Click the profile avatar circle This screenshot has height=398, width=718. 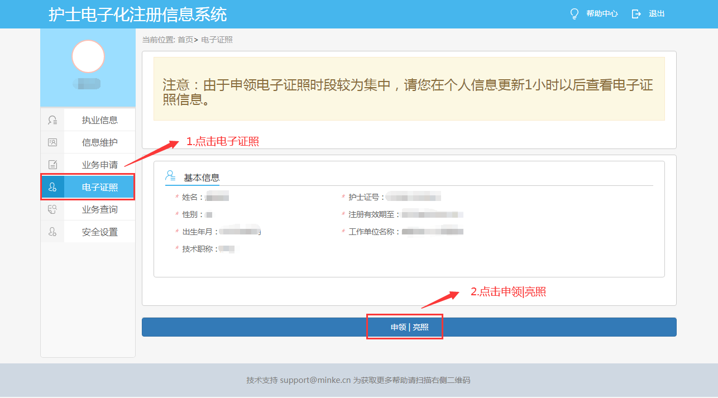[x=88, y=55]
